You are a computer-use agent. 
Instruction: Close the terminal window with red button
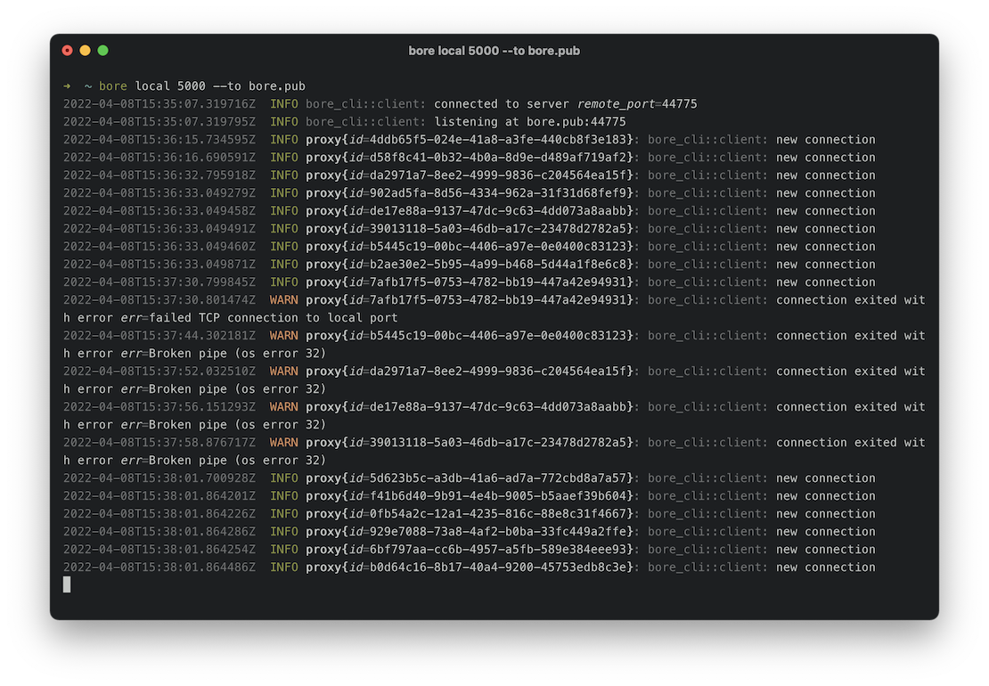[68, 51]
